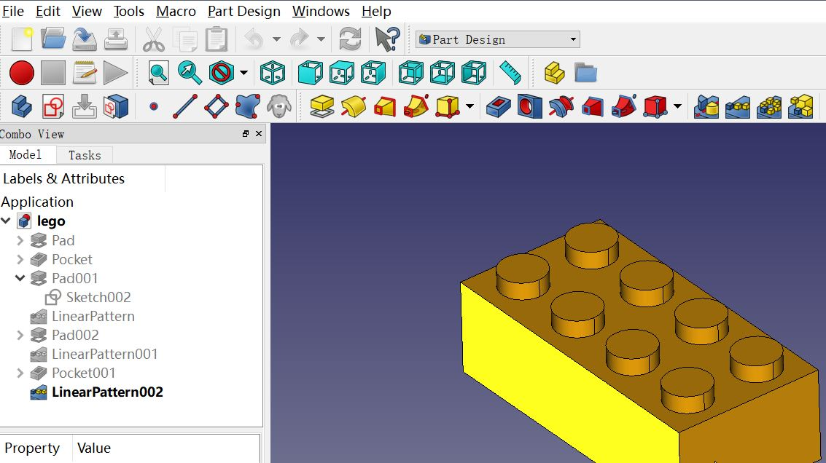Open the Edit menu

point(48,11)
